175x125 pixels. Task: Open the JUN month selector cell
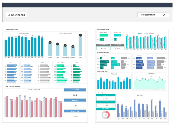pos(164,15)
